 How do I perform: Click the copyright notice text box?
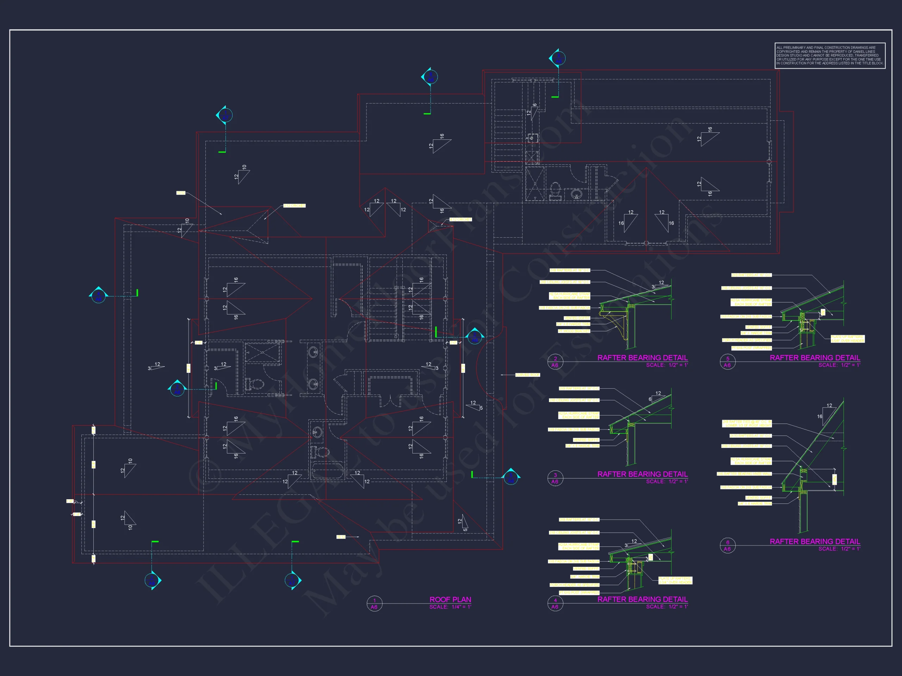(x=830, y=55)
